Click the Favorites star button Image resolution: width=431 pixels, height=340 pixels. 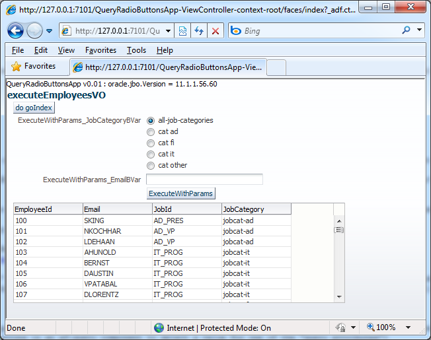(33, 66)
